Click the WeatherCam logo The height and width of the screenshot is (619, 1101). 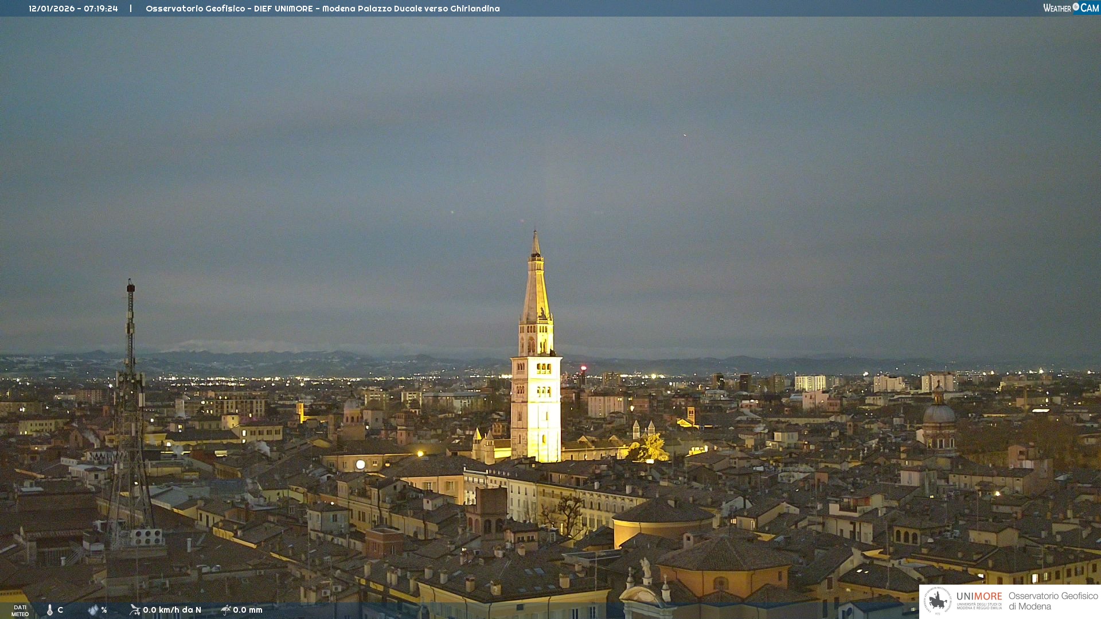pyautogui.click(x=1071, y=8)
